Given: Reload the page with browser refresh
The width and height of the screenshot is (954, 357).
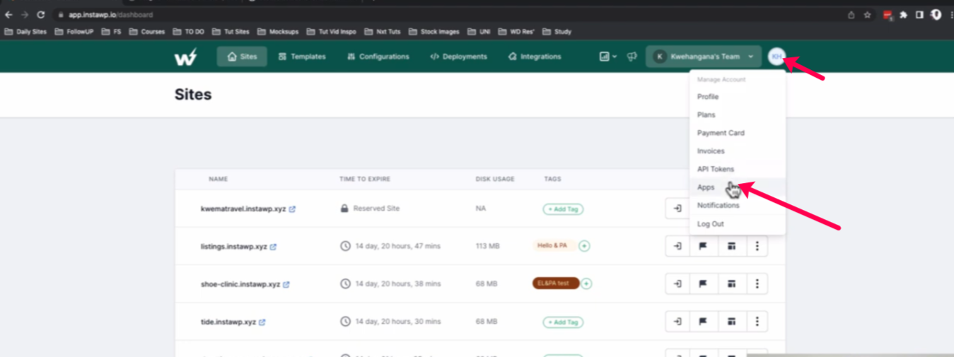Looking at the screenshot, I should 41,14.
